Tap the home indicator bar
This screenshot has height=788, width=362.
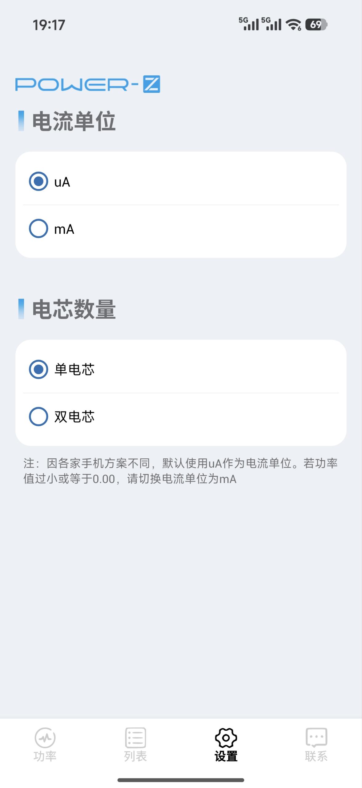[181, 780]
